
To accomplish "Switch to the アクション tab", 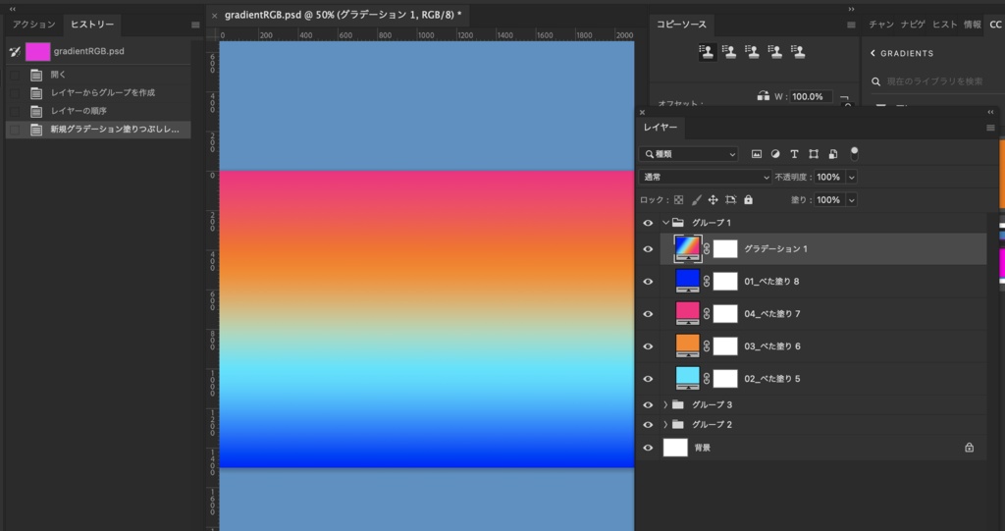I will (34, 25).
